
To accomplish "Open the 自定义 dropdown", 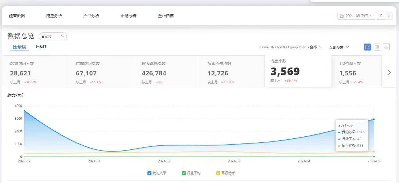I will (x=53, y=36).
